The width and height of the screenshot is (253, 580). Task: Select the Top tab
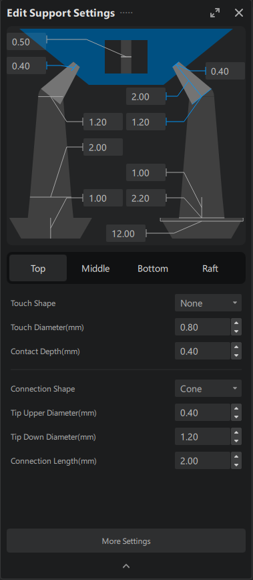pyautogui.click(x=38, y=268)
